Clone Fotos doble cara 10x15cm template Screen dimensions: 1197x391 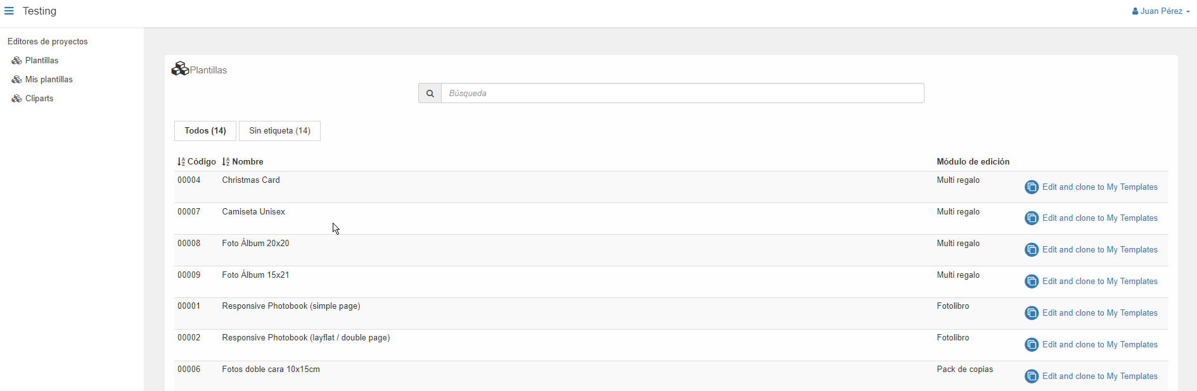[1091, 376]
